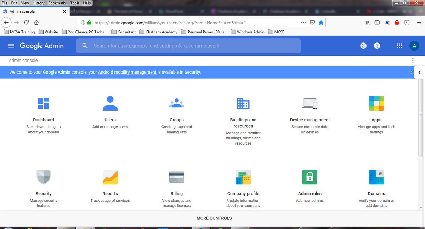Open the Chatham Academy bookmark folder

coord(158,32)
